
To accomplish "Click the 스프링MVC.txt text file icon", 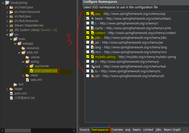I will point(11,98).
